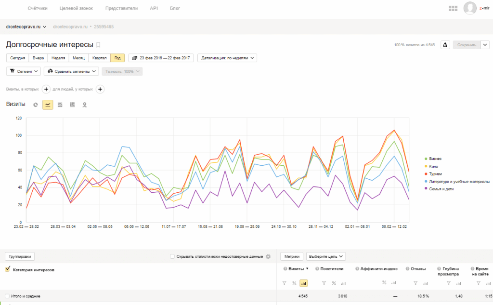Tick the Итого и средние row checkbox
The width and height of the screenshot is (493, 305).
pos(7,296)
